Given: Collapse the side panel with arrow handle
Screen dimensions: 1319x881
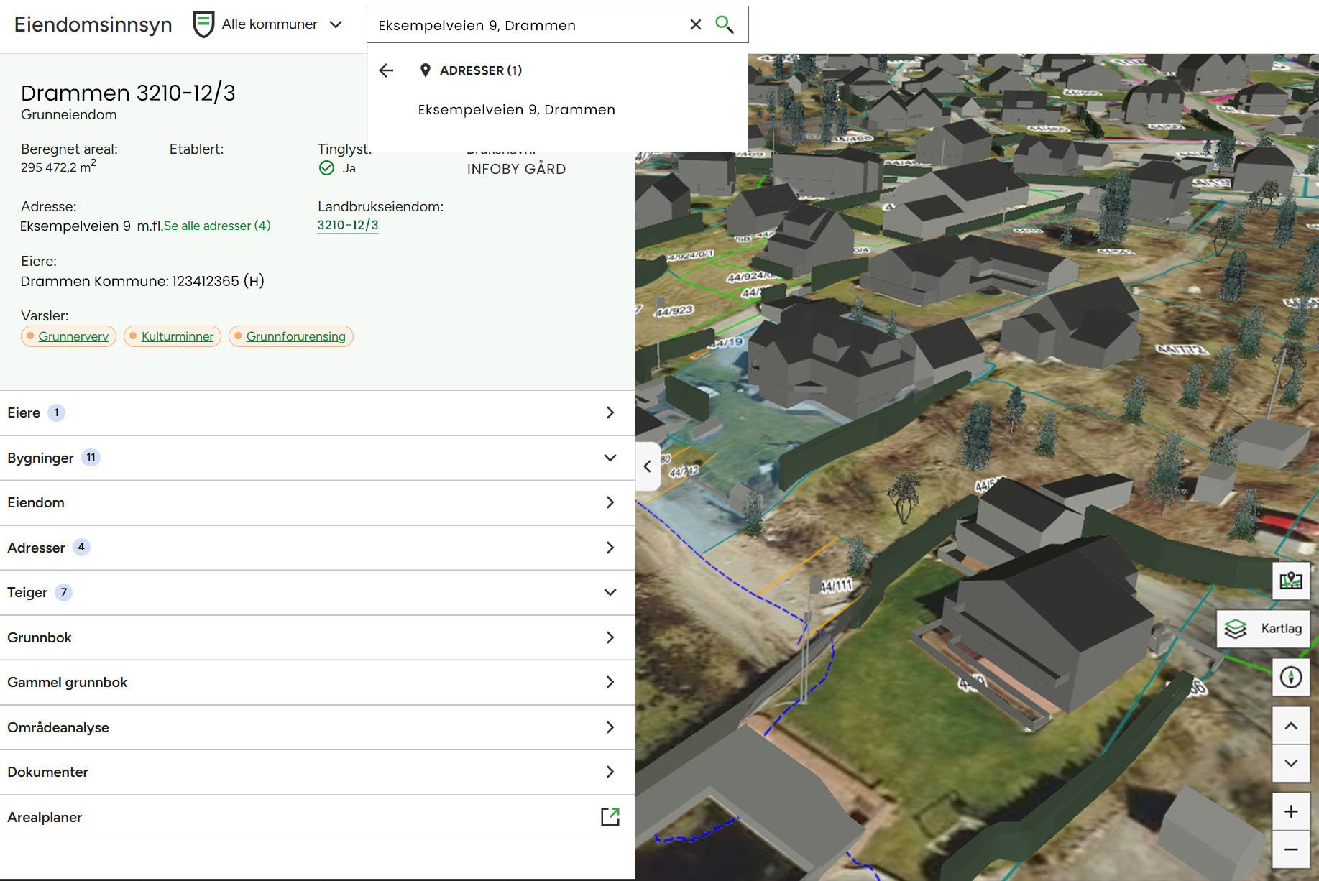Looking at the screenshot, I should [x=648, y=466].
